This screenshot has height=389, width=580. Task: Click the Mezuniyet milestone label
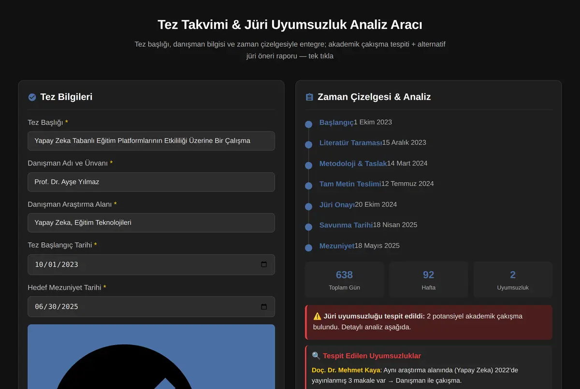(x=337, y=246)
